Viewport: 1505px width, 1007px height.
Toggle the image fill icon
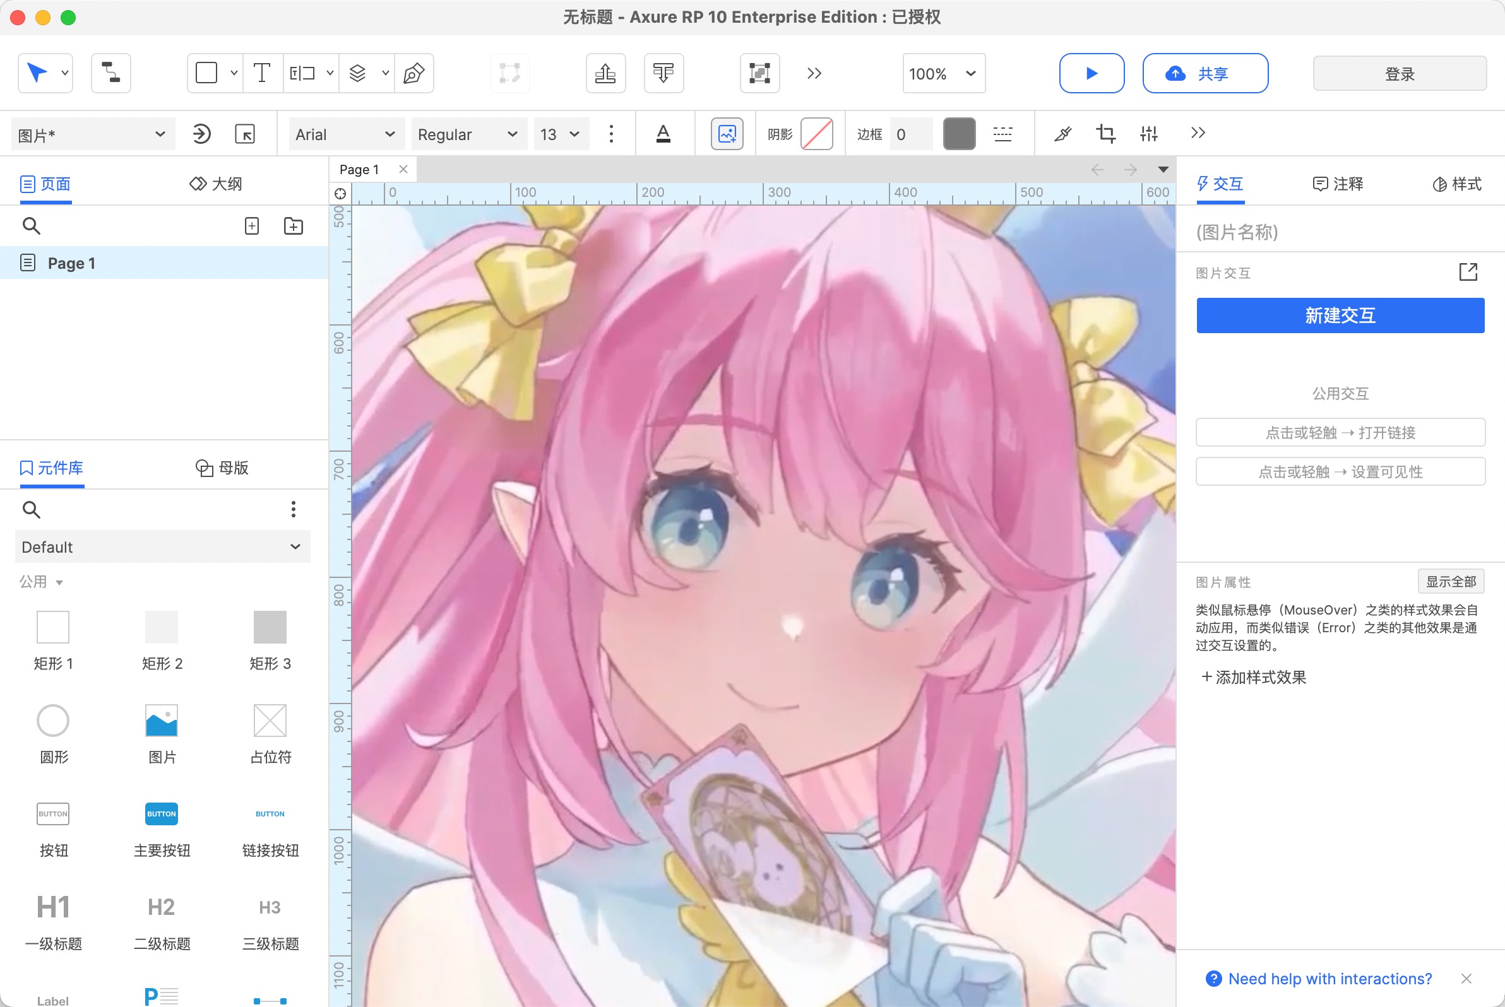point(727,134)
